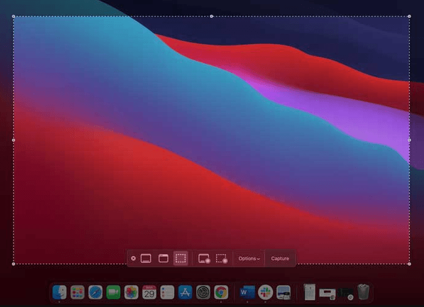
Task: Open the Trash in the Dock
Action: point(363,292)
